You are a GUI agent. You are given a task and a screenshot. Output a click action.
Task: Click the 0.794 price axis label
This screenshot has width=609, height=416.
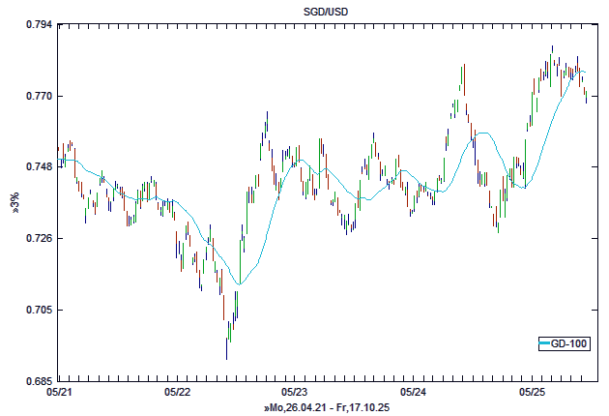[x=39, y=24]
